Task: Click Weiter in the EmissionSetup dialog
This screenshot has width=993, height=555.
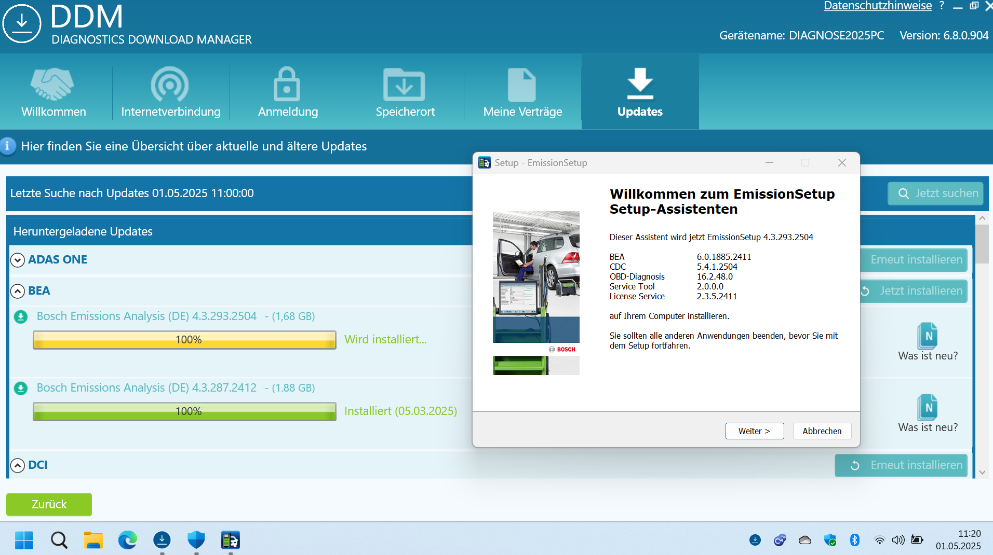Action: (x=755, y=431)
